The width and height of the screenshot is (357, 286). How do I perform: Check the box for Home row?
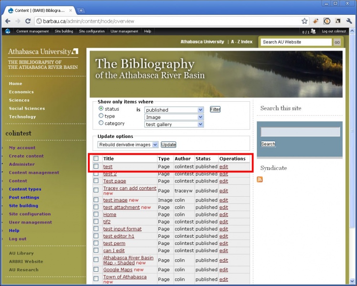[96, 214]
